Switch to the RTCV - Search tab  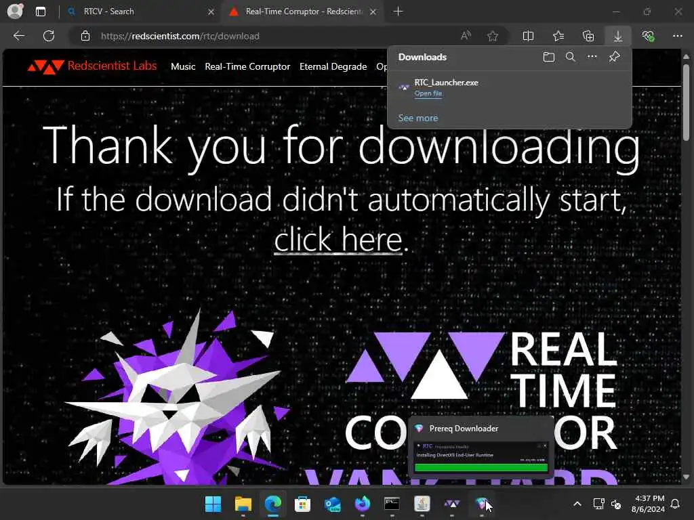[138, 12]
